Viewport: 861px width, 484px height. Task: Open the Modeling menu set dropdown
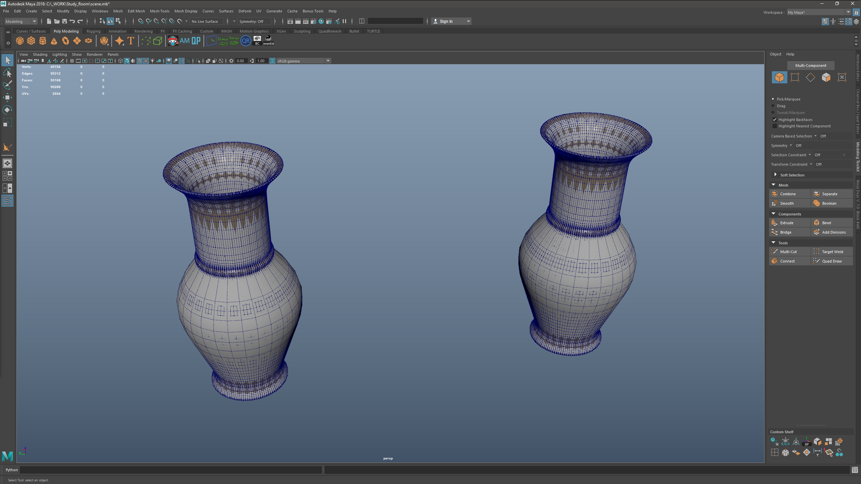pyautogui.click(x=21, y=21)
